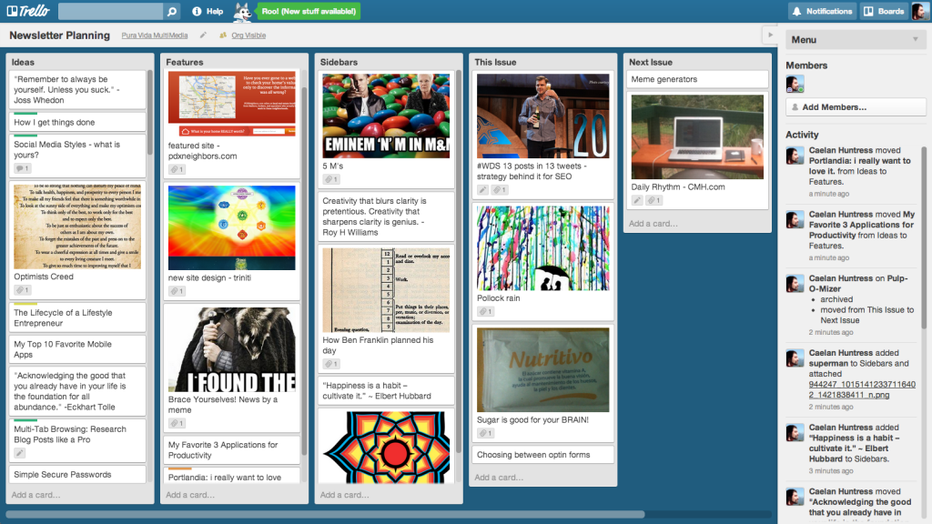Click the Features list vertical scrollbar
The image size is (932, 524).
point(304,270)
